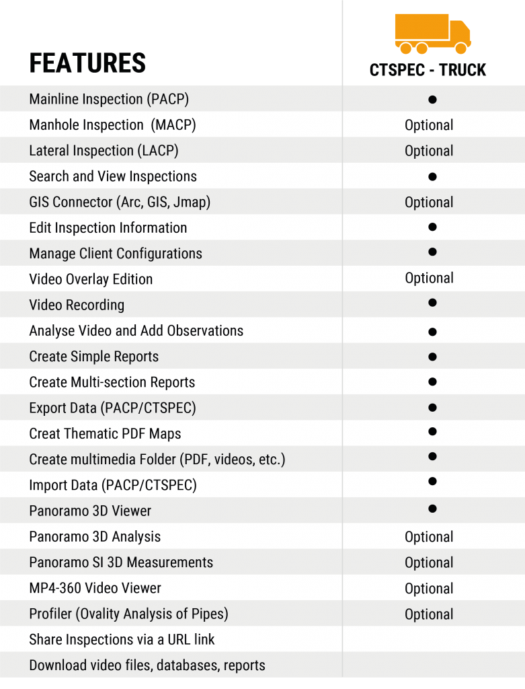Click the Profiler (Ovality Analysis of Pipes) label
Screen dimensions: 525x689
point(128,614)
